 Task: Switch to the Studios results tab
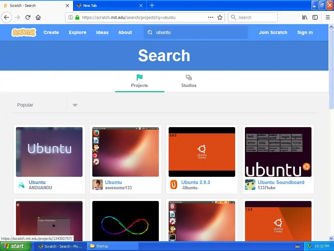point(189,81)
